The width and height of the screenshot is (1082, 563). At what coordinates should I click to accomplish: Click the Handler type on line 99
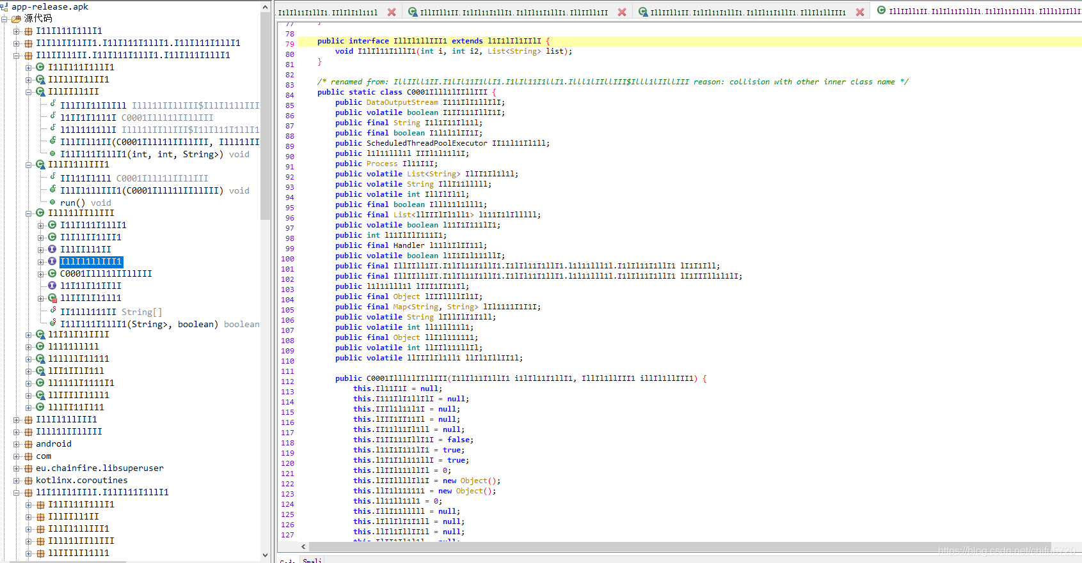pos(409,245)
